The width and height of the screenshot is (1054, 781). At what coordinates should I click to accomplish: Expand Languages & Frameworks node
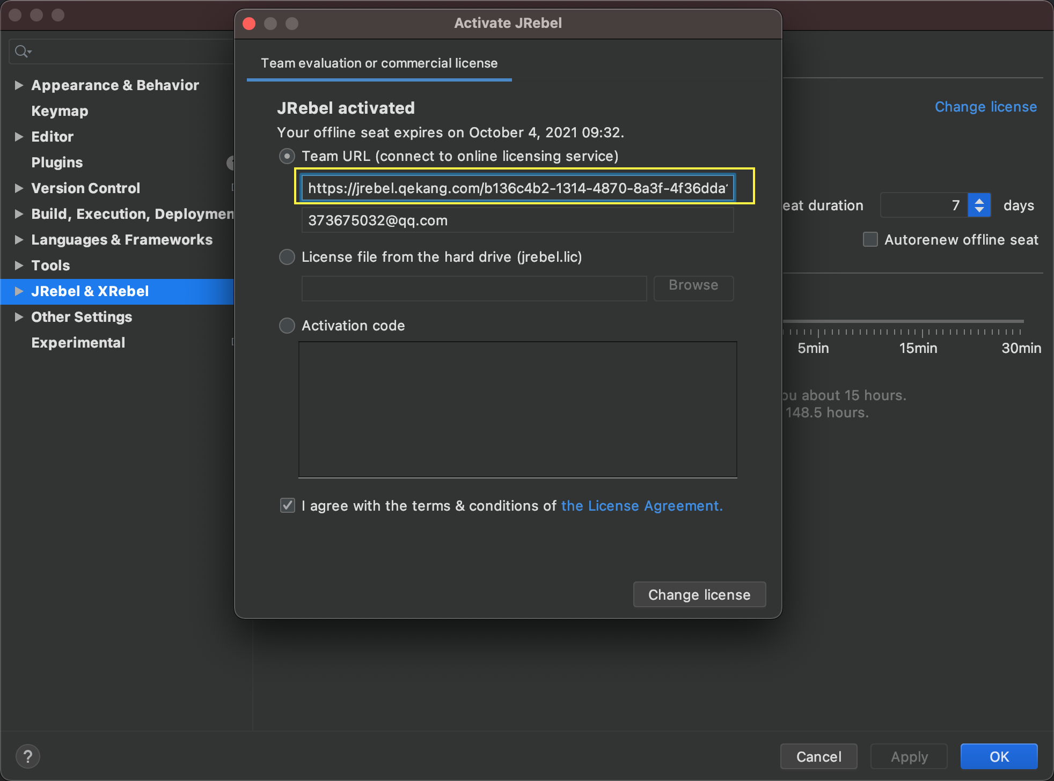click(x=19, y=239)
